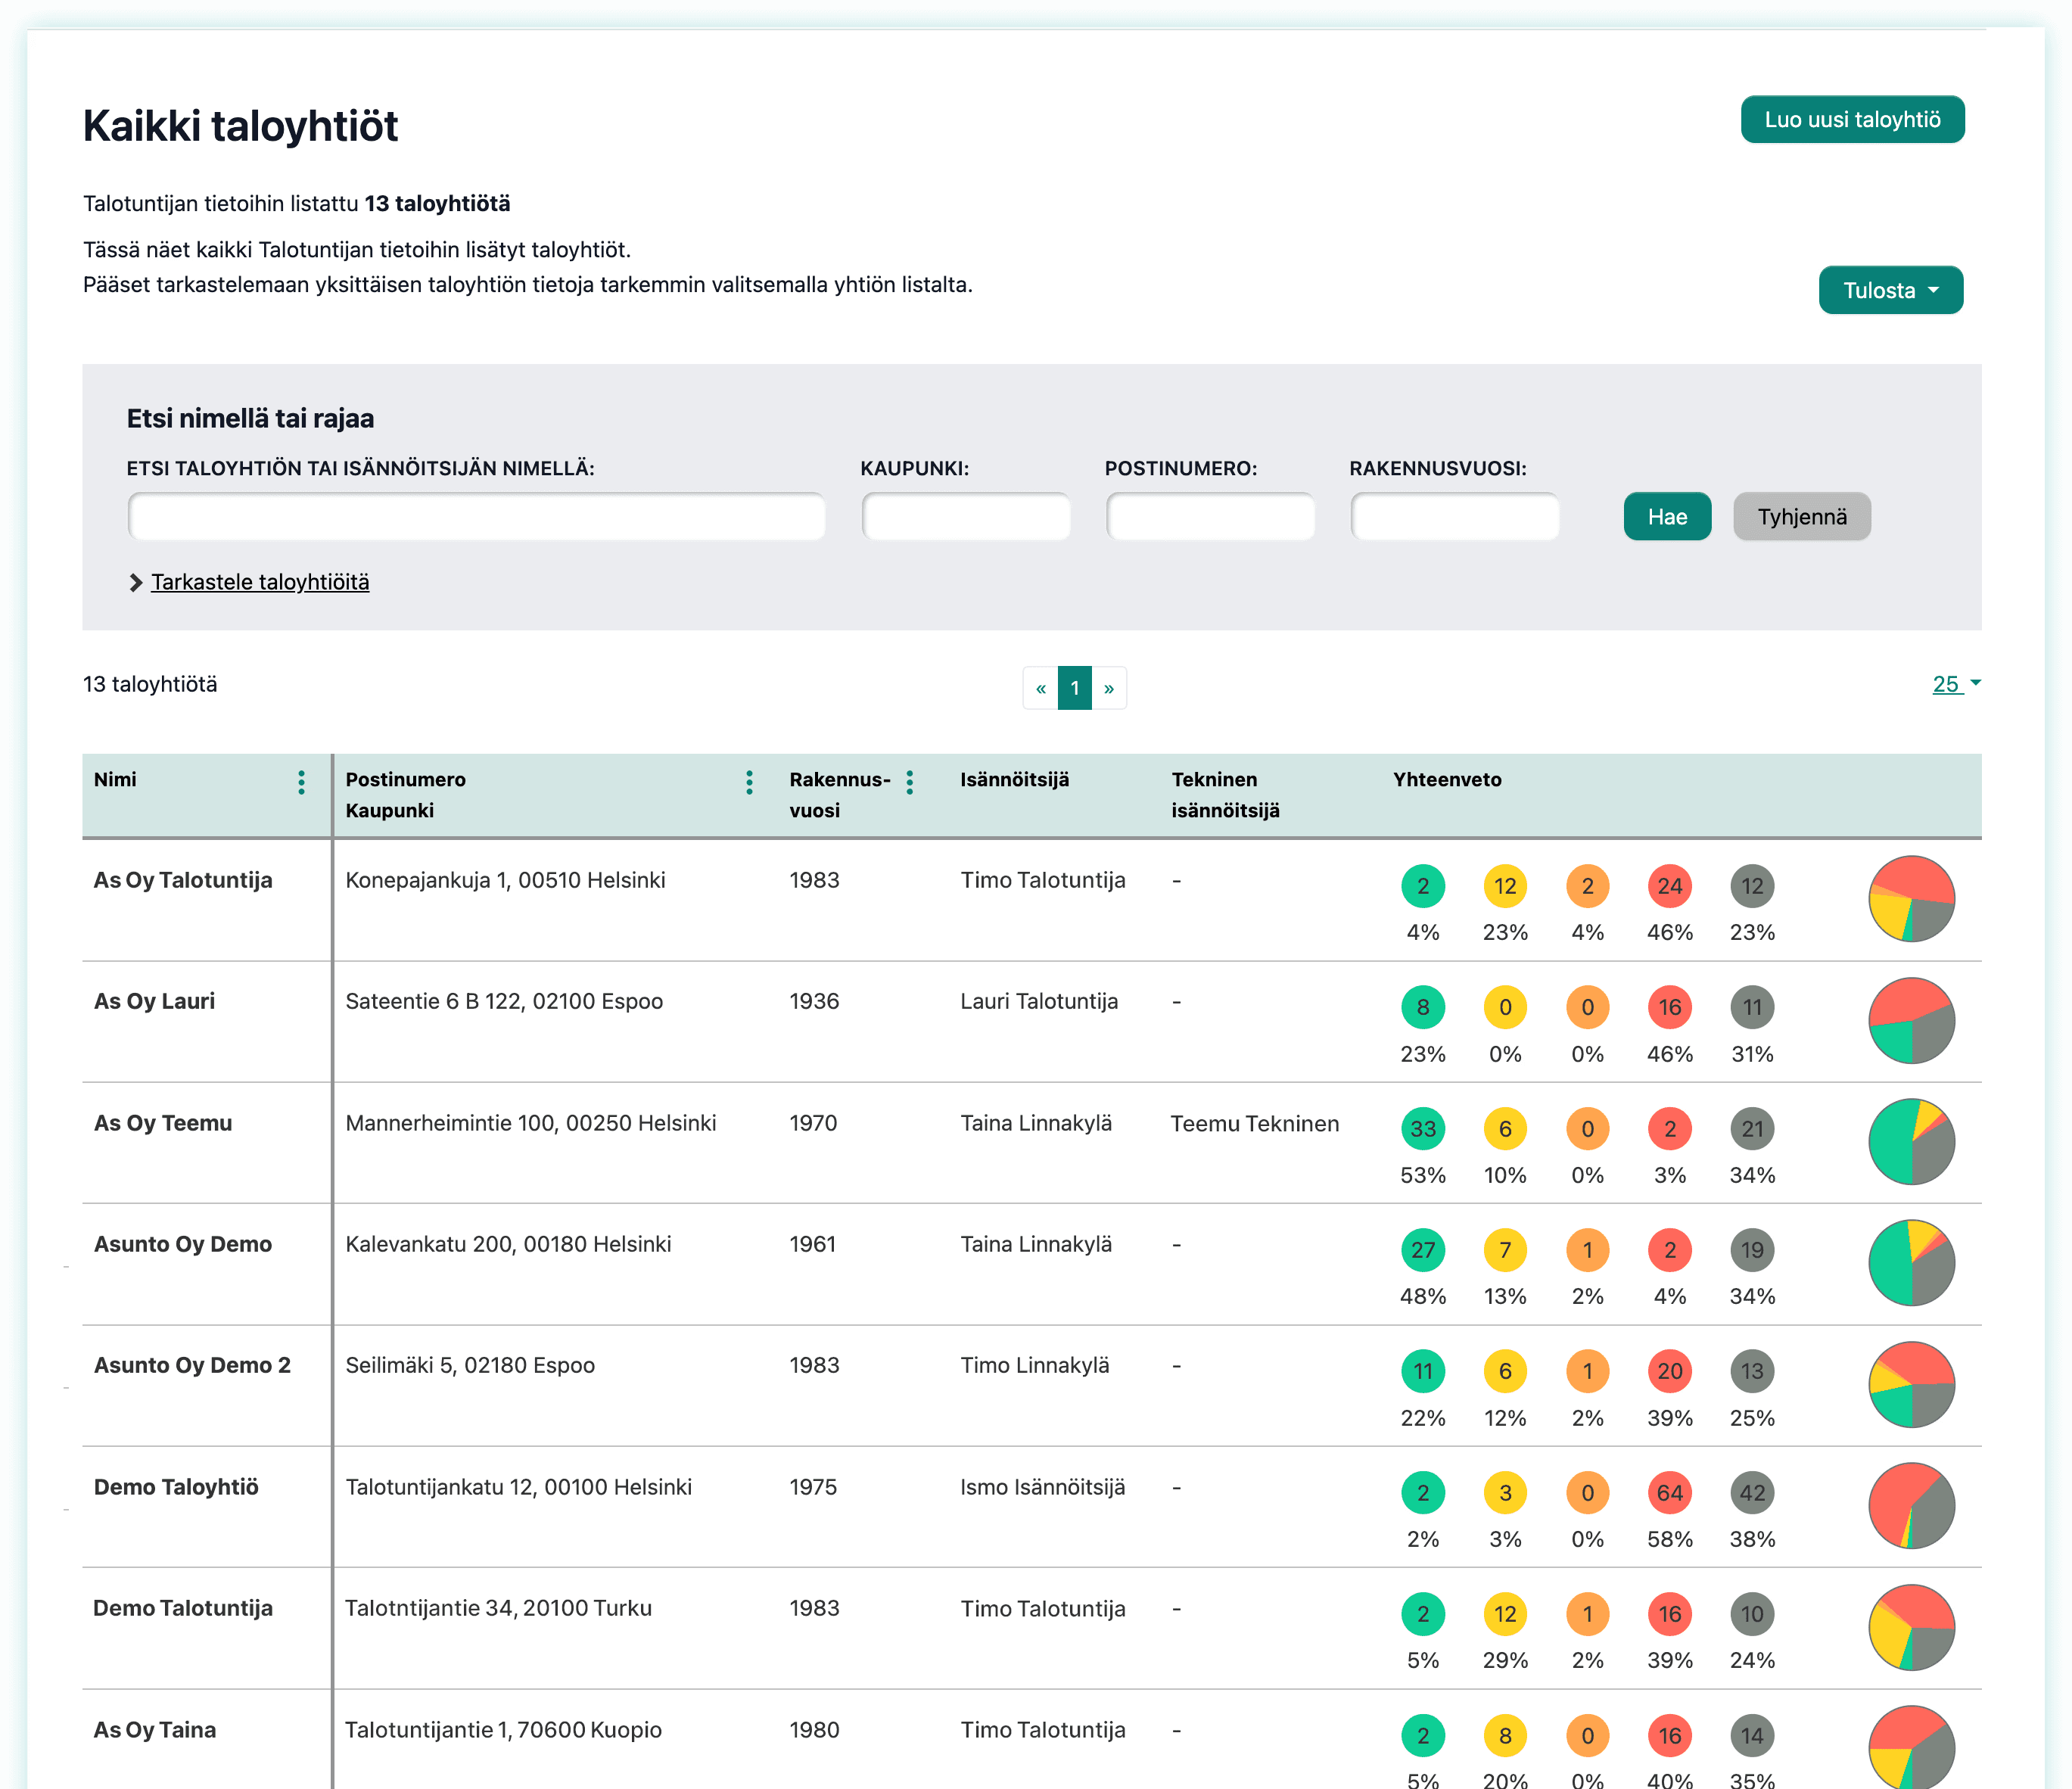The width and height of the screenshot is (2072, 1789).
Task: Click red badge 64 in Demo Taloyhtiö row
Action: 1669,1493
